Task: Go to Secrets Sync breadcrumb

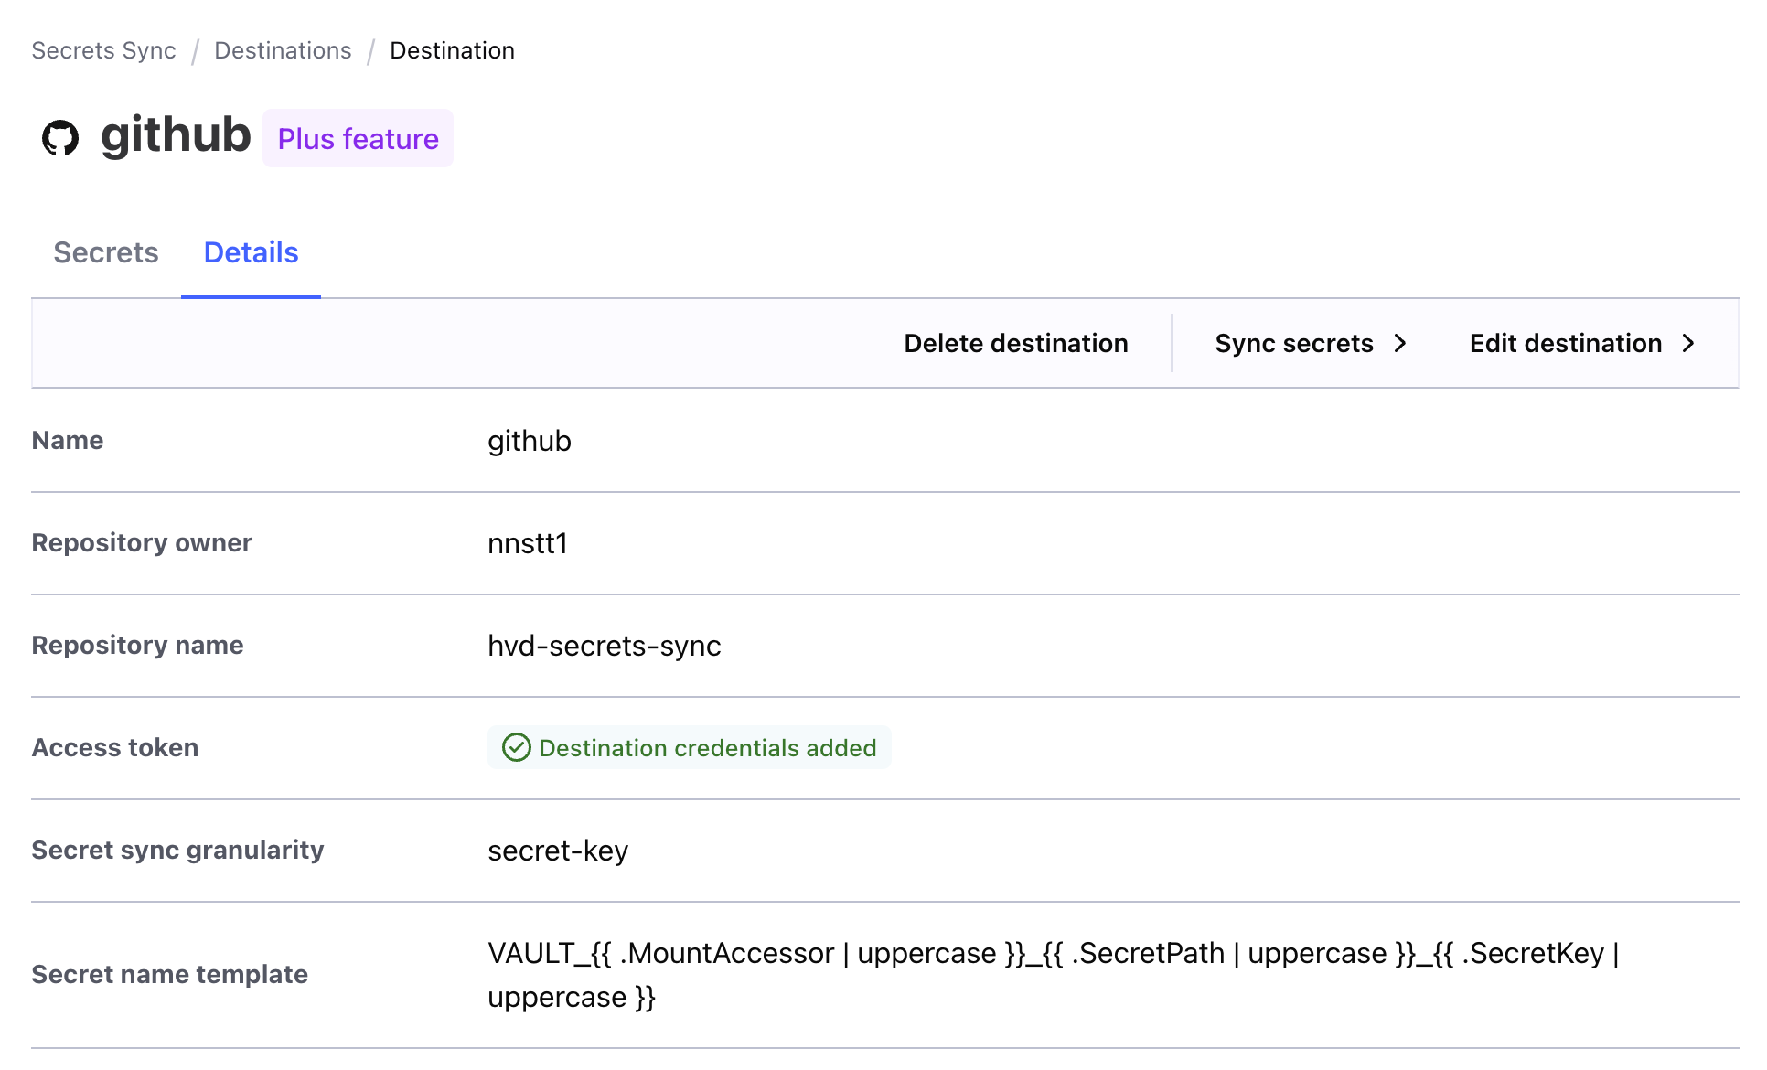Action: 103,51
